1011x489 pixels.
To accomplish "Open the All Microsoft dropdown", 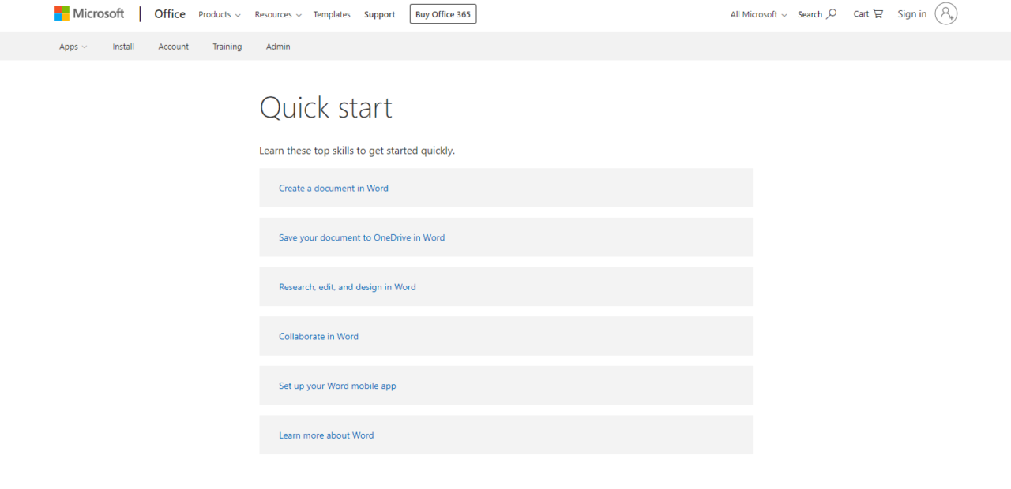I will coord(758,15).
